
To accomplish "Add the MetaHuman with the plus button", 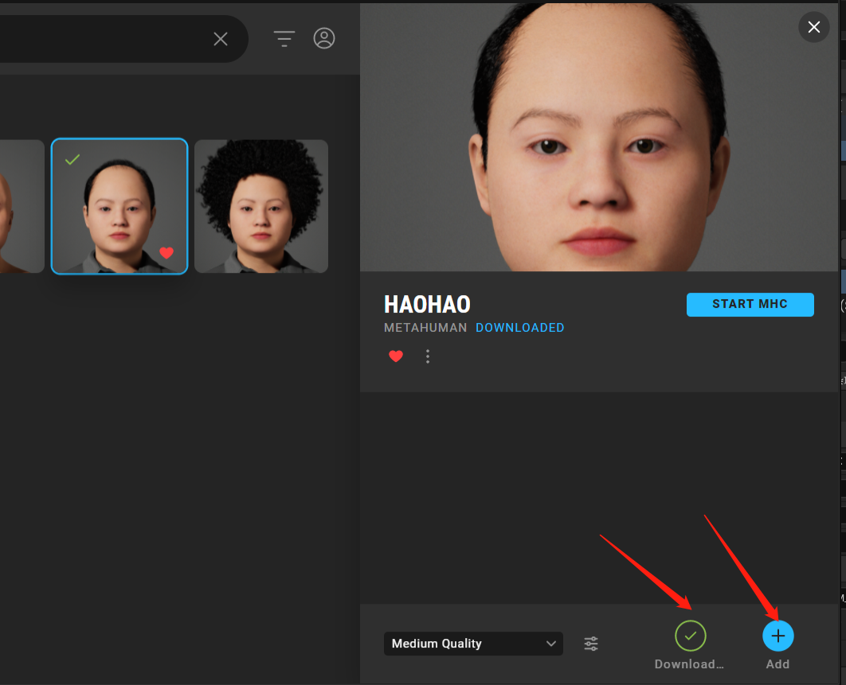I will [x=777, y=636].
